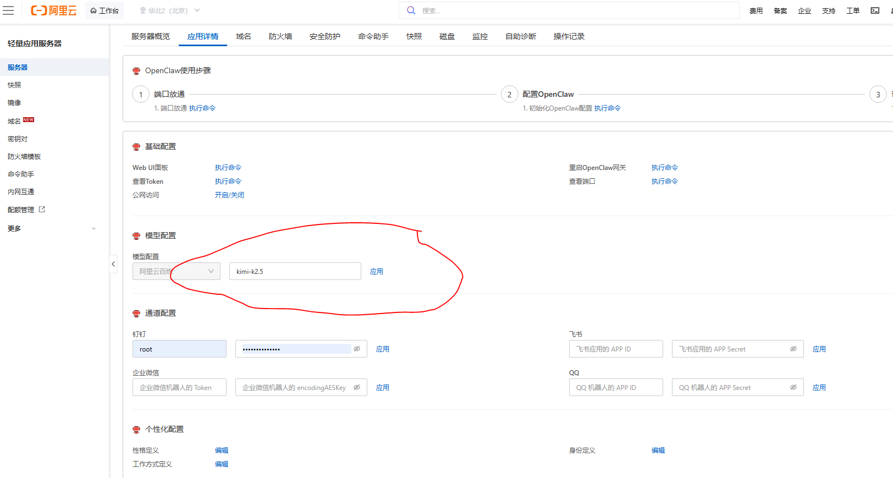Click the step 2 circle 配置OpenClaw

pos(509,95)
